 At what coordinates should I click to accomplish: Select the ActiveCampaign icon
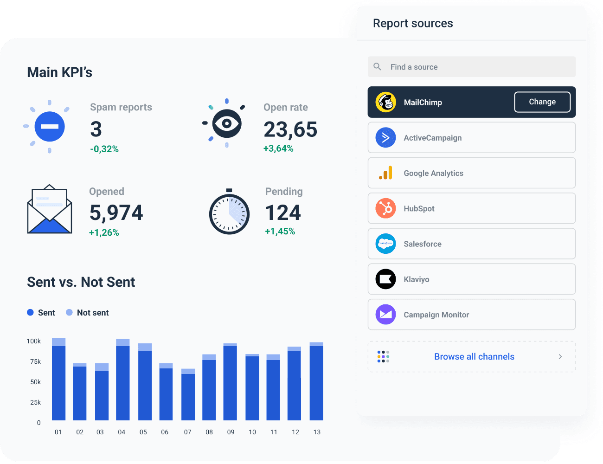coord(385,137)
